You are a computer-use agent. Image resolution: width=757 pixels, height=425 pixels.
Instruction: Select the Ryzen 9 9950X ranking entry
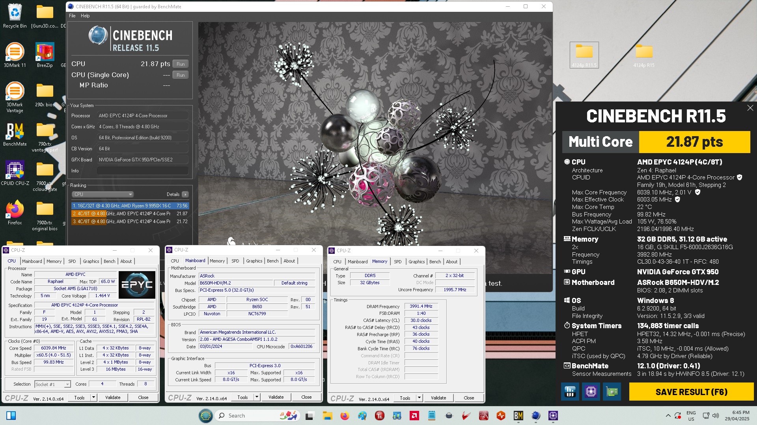(x=130, y=206)
